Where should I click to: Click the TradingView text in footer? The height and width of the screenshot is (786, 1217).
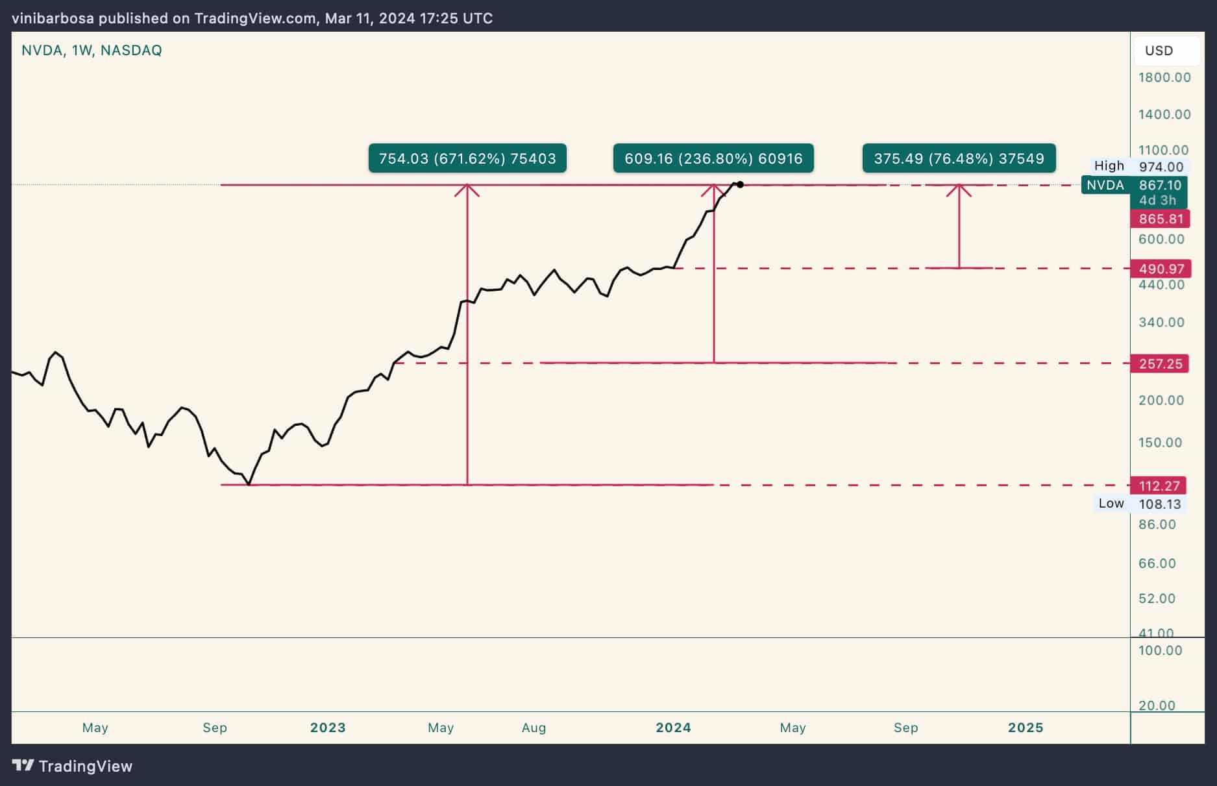pyautogui.click(x=86, y=767)
